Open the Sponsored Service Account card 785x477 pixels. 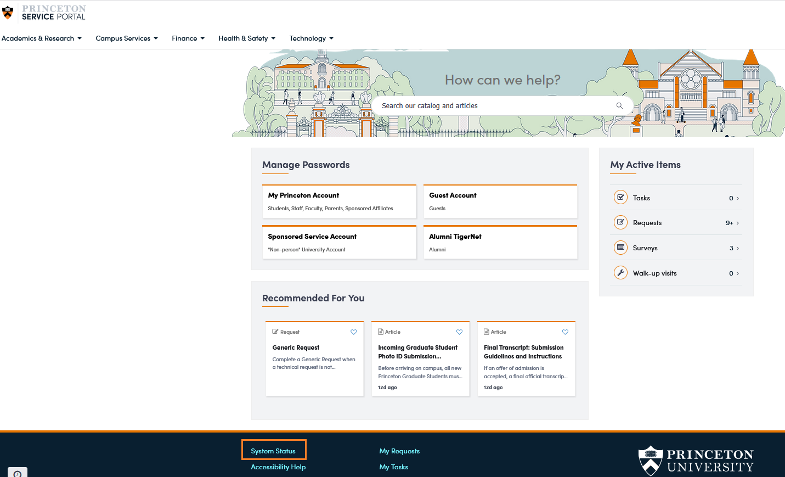click(339, 242)
